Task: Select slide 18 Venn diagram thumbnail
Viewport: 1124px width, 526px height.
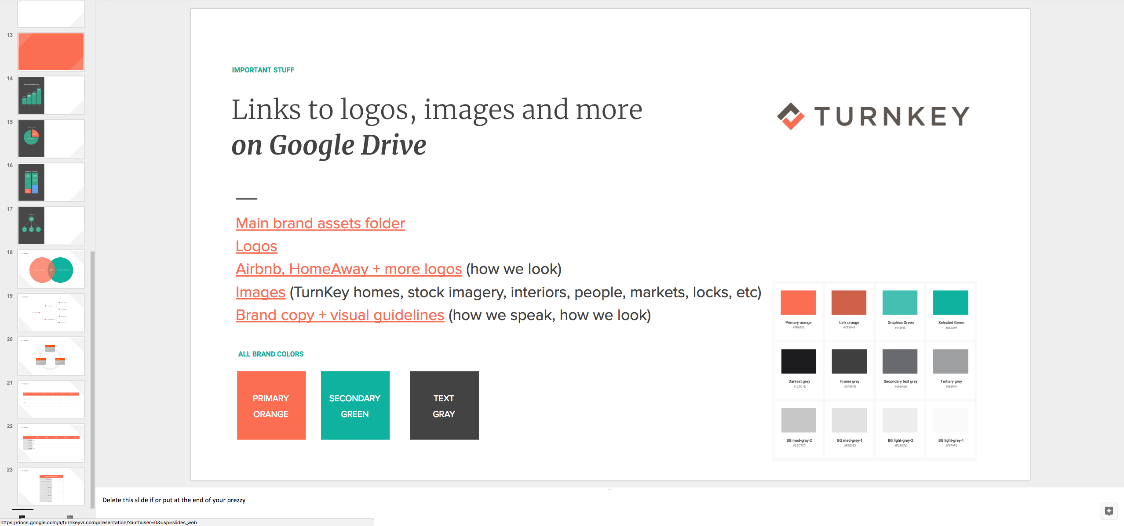Action: click(51, 269)
